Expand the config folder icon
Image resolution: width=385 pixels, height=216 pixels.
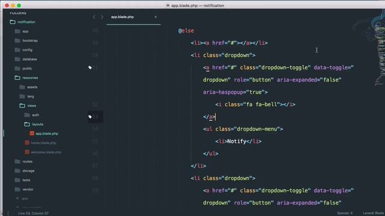[x=17, y=50]
